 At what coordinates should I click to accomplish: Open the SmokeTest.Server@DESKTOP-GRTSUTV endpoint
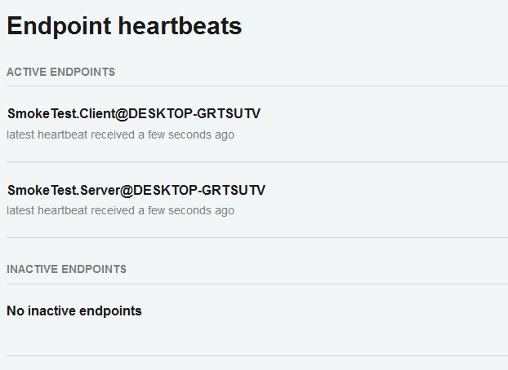(136, 190)
